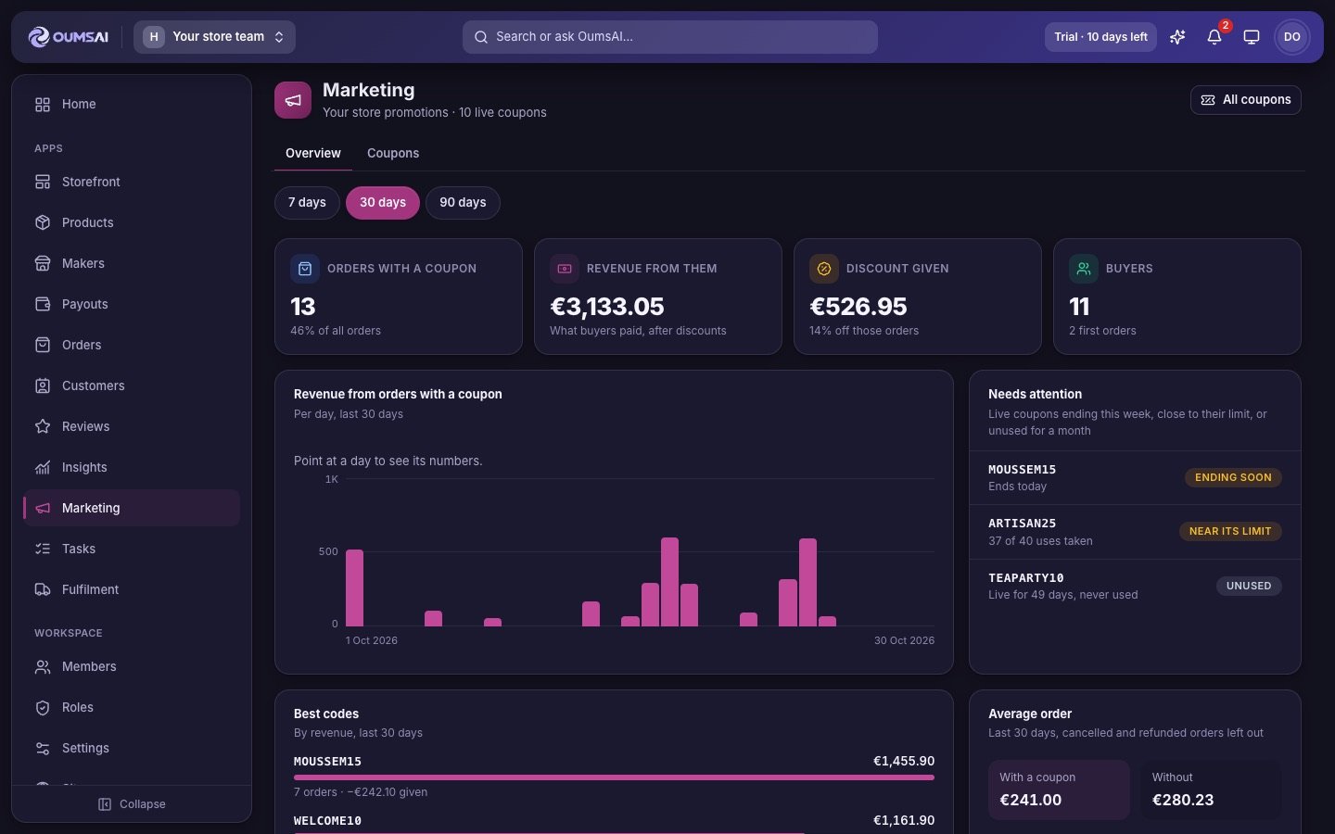Click the Orders with a coupon card
Viewport: 1335px width, 834px height.
click(399, 297)
